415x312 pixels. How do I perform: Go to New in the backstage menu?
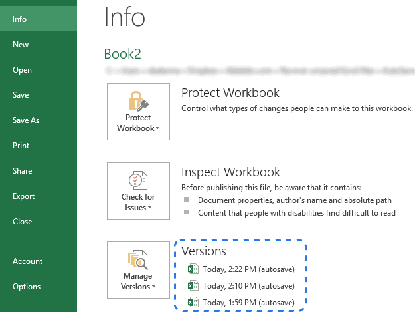[x=21, y=45]
